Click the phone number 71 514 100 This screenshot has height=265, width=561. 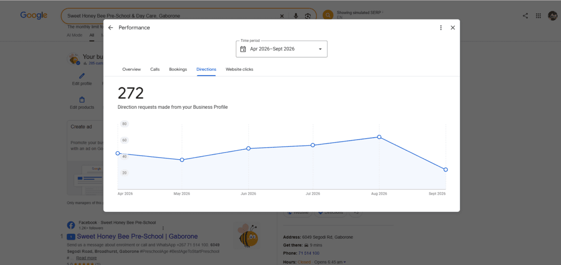click(x=309, y=253)
